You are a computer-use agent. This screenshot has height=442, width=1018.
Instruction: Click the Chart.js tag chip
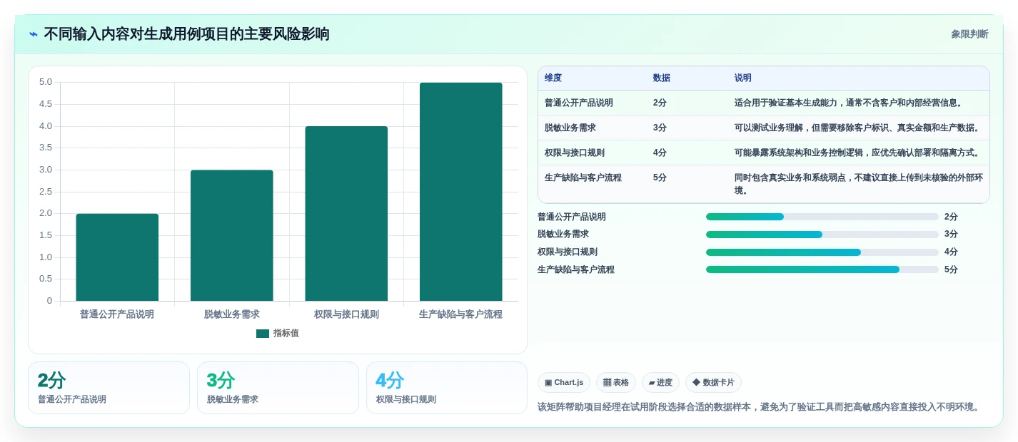(x=564, y=382)
